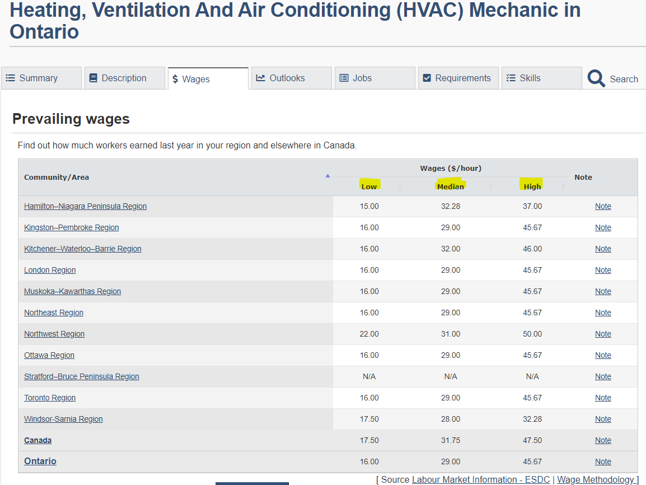646x485 pixels.
Task: Open Northwest Region link
Action: [54, 334]
